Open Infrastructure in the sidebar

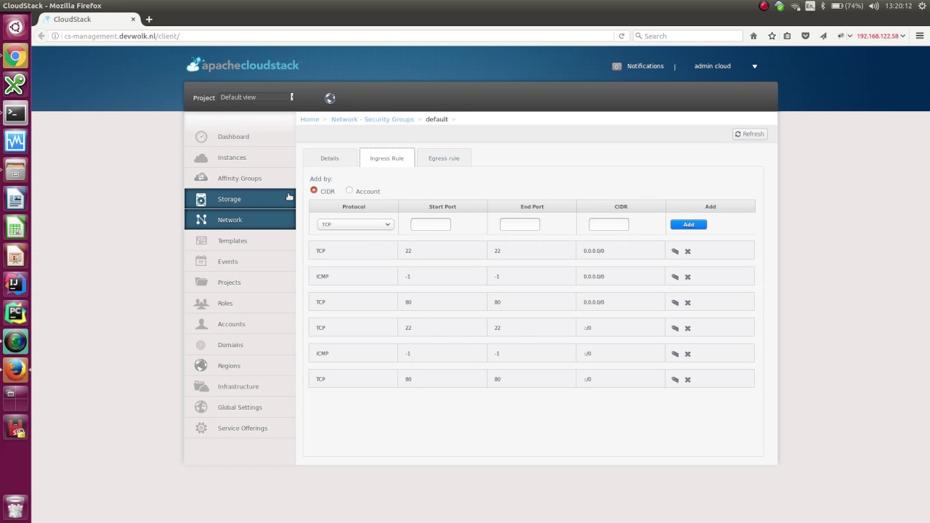240,386
